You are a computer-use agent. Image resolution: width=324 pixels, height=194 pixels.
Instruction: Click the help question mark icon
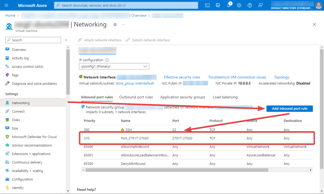pos(250,5)
